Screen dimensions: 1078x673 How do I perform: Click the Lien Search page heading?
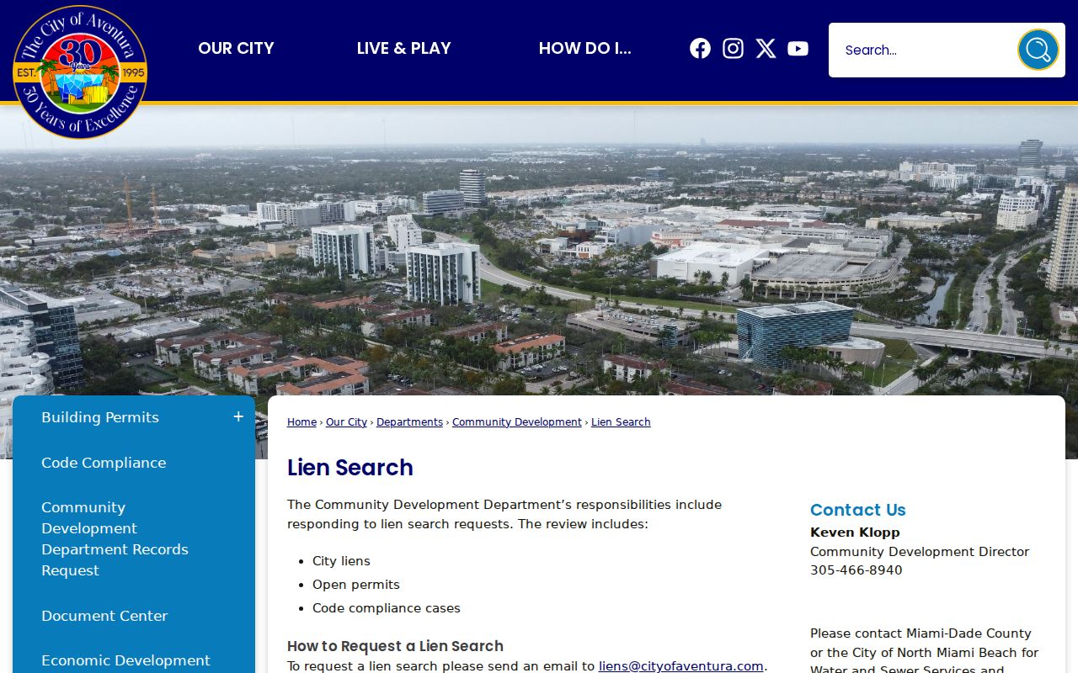coord(350,468)
